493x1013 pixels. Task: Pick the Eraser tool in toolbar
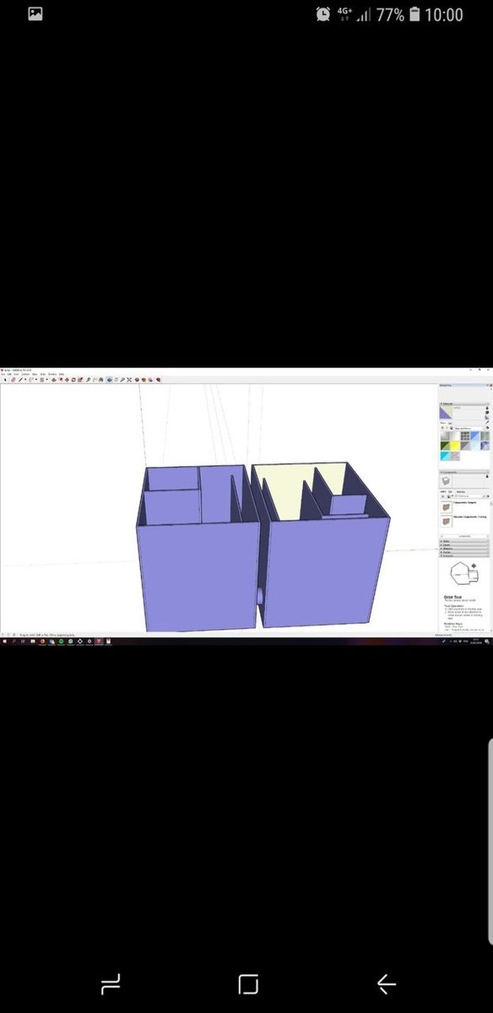click(x=13, y=380)
